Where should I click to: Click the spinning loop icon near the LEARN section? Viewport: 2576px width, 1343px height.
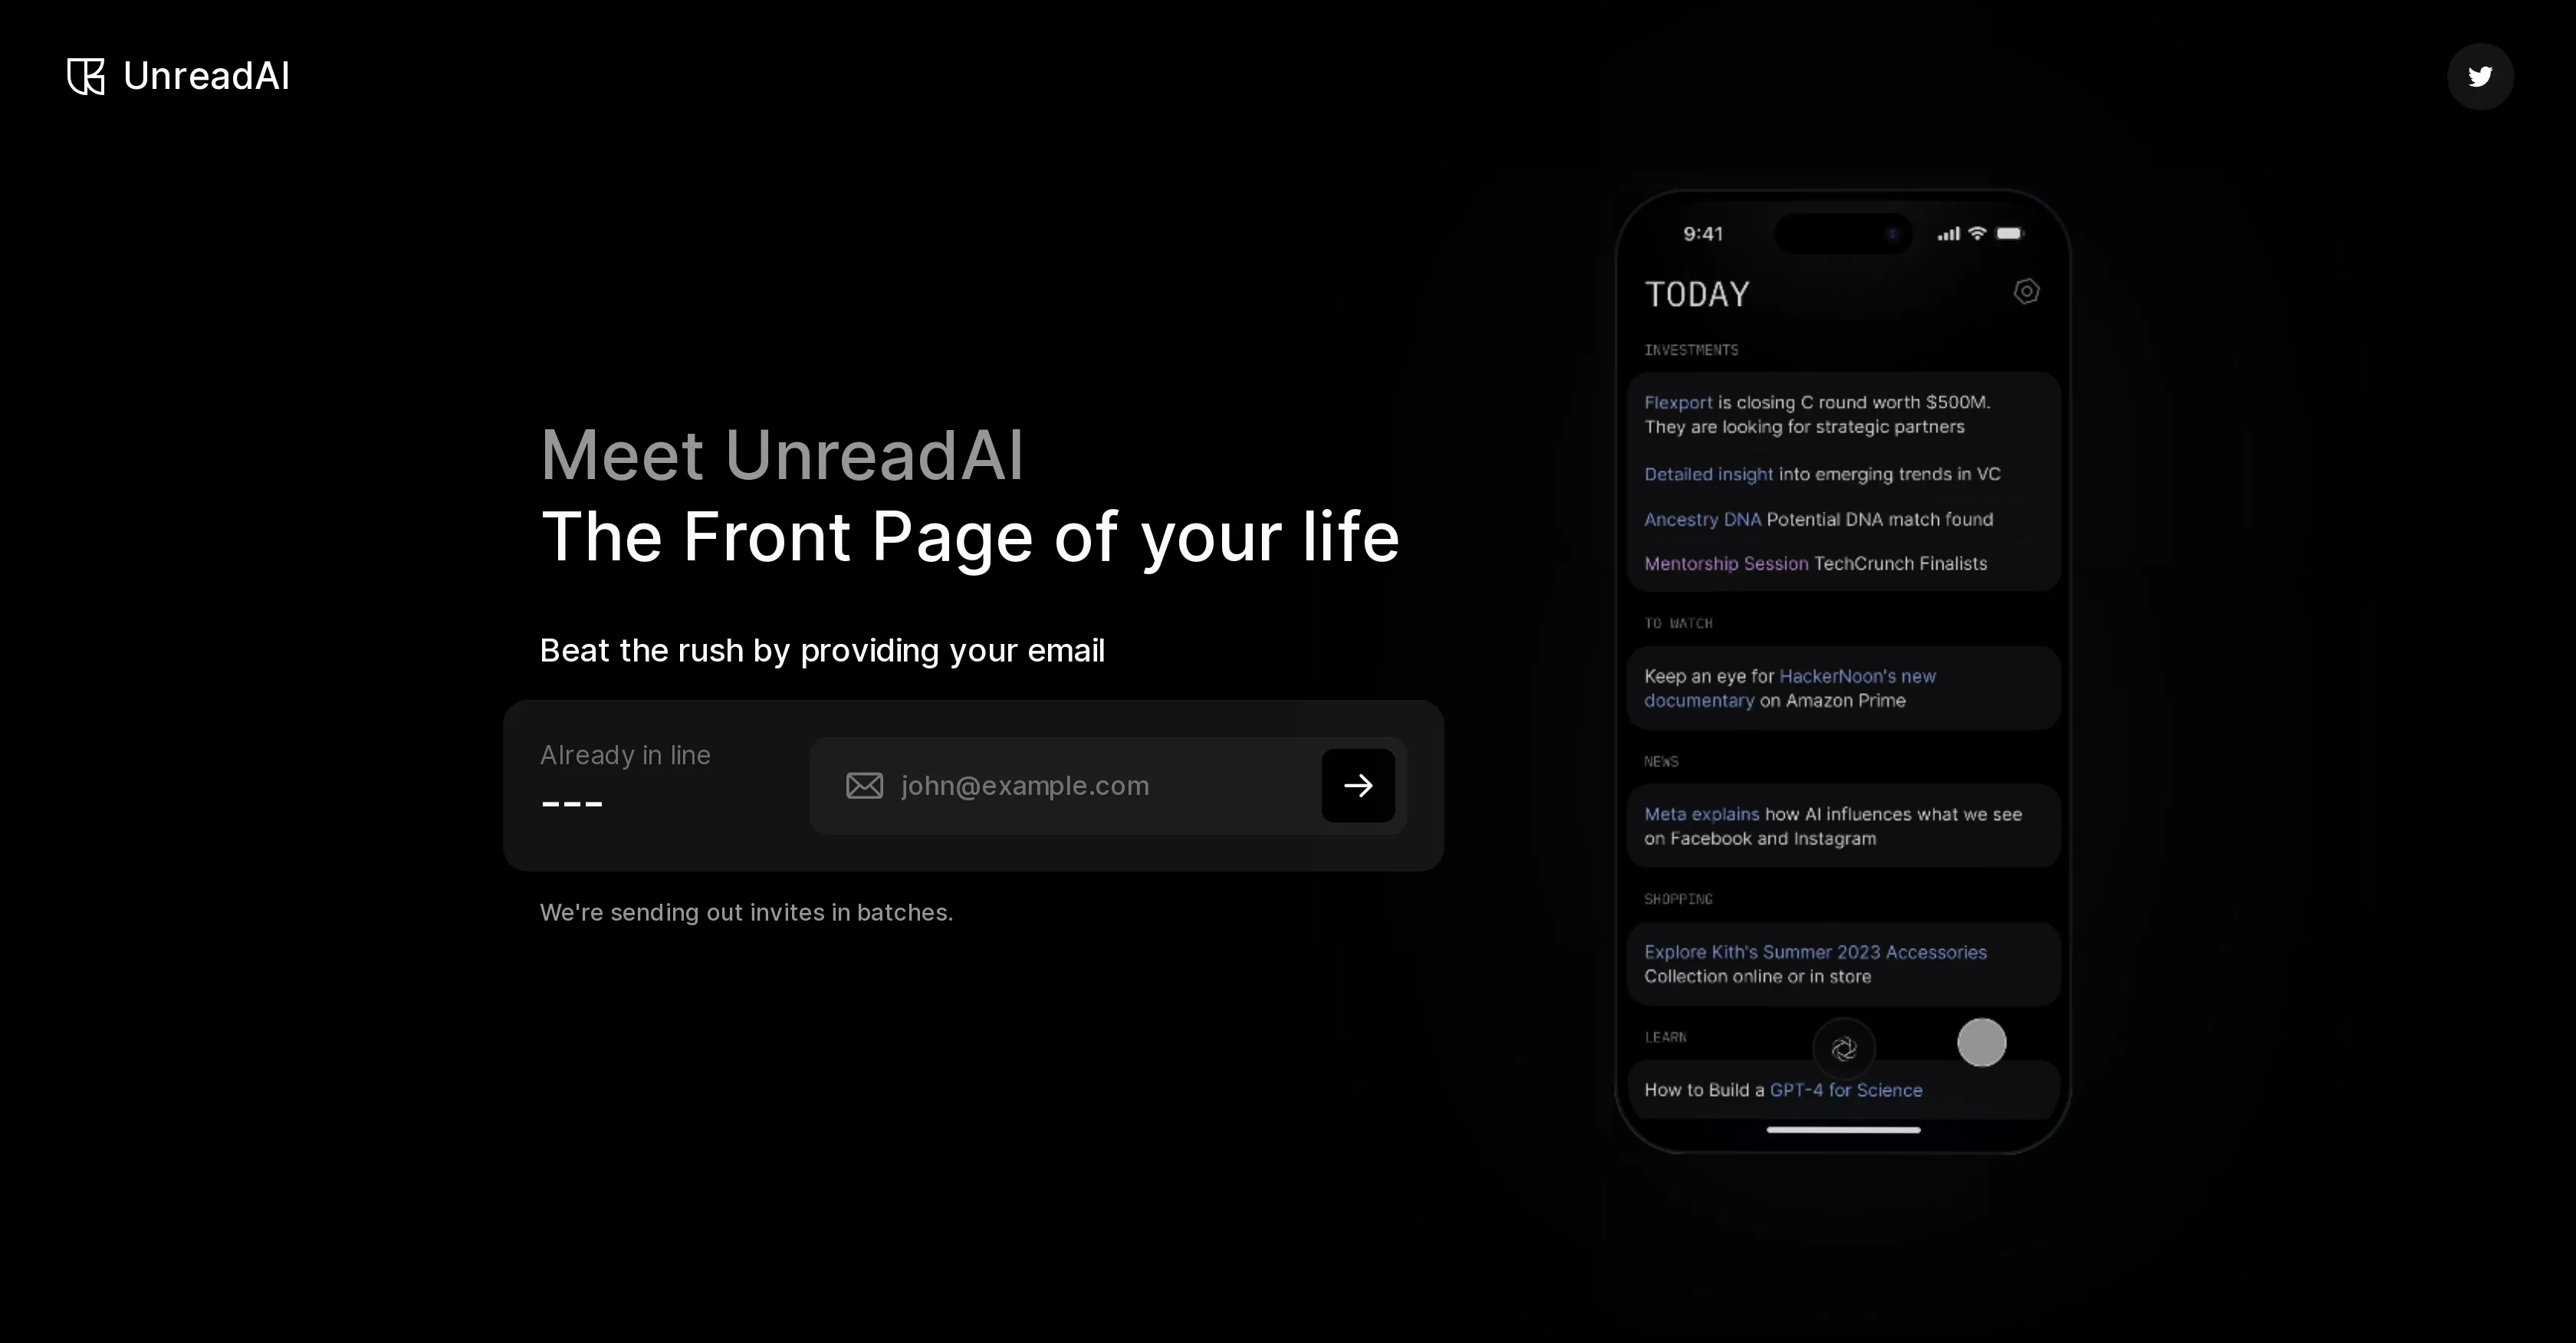pyautogui.click(x=1844, y=1048)
